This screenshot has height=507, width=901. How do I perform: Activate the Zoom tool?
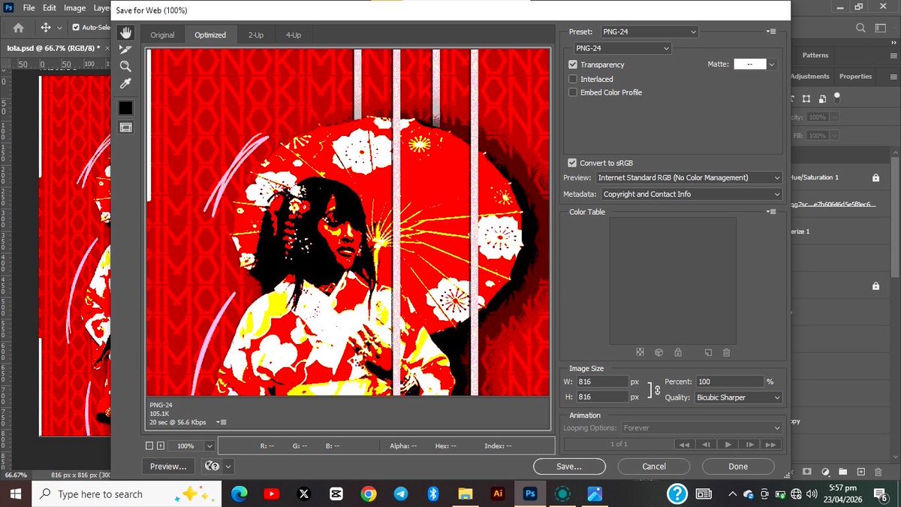click(125, 67)
